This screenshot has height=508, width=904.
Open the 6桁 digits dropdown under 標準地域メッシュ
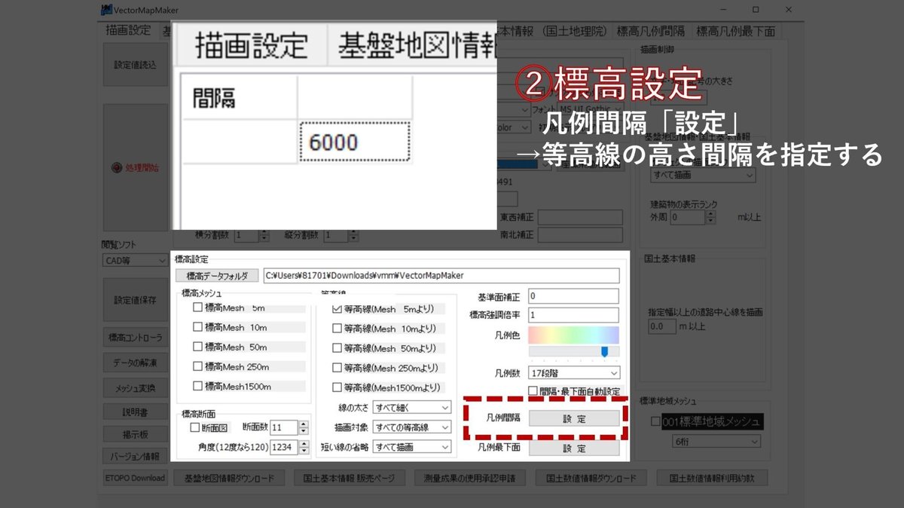716,440
